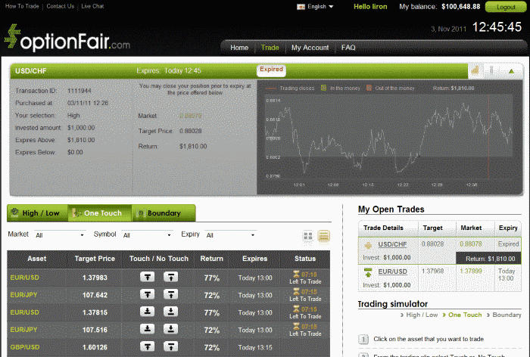Open English language dropdown

[320, 7]
